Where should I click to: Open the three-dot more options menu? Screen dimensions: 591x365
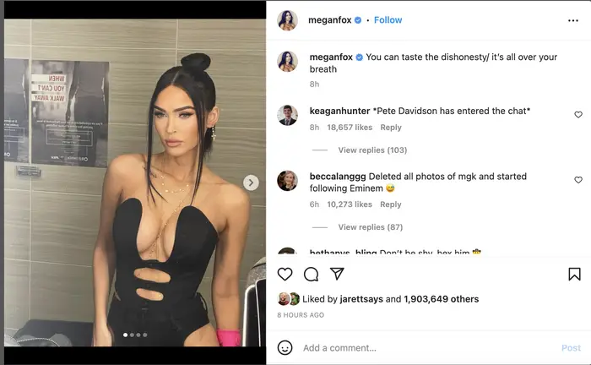click(x=573, y=20)
